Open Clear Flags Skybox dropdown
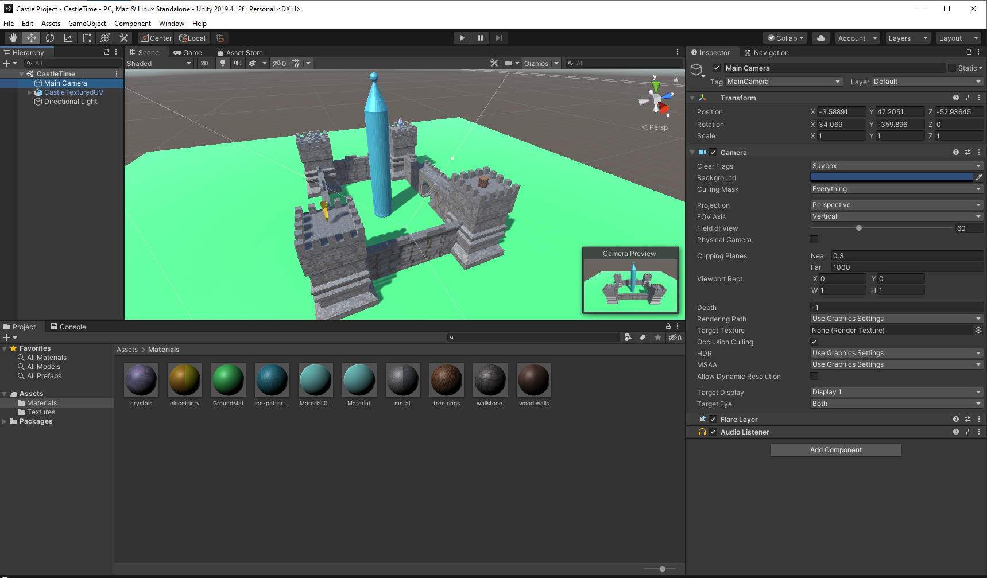Viewport: 987px width, 578px height. (896, 166)
